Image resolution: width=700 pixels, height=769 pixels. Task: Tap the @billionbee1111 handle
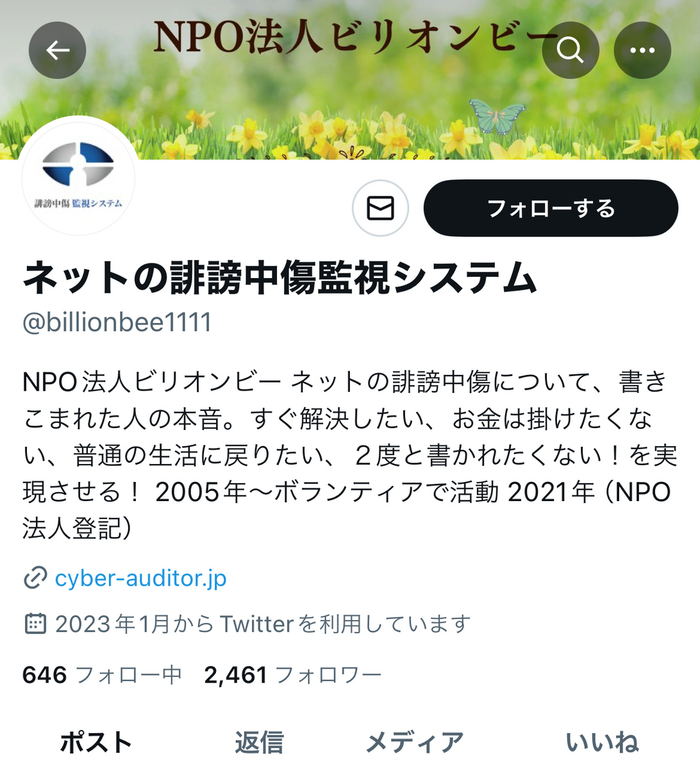117,322
